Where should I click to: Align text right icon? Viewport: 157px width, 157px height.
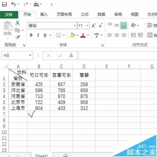click(124, 35)
